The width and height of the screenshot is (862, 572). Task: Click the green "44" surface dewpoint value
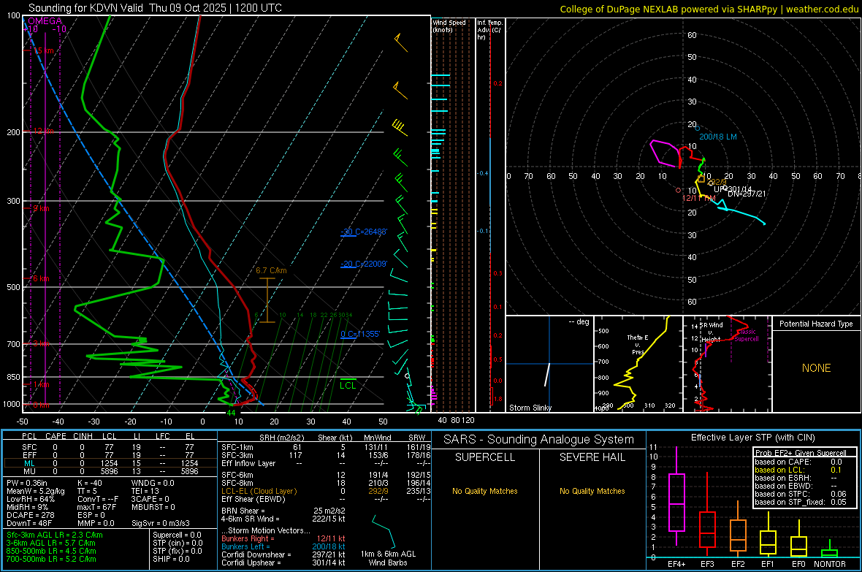point(231,413)
